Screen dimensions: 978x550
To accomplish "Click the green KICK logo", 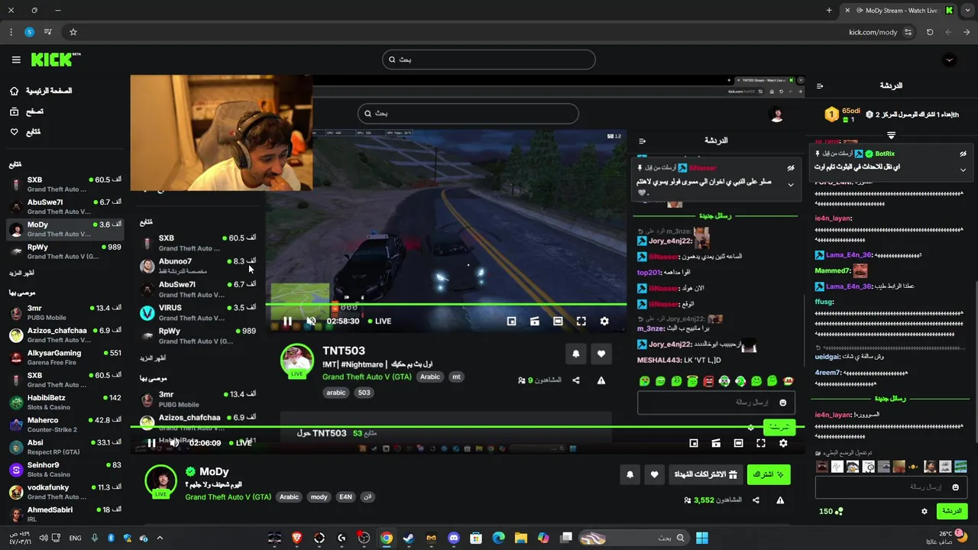I will [x=55, y=60].
